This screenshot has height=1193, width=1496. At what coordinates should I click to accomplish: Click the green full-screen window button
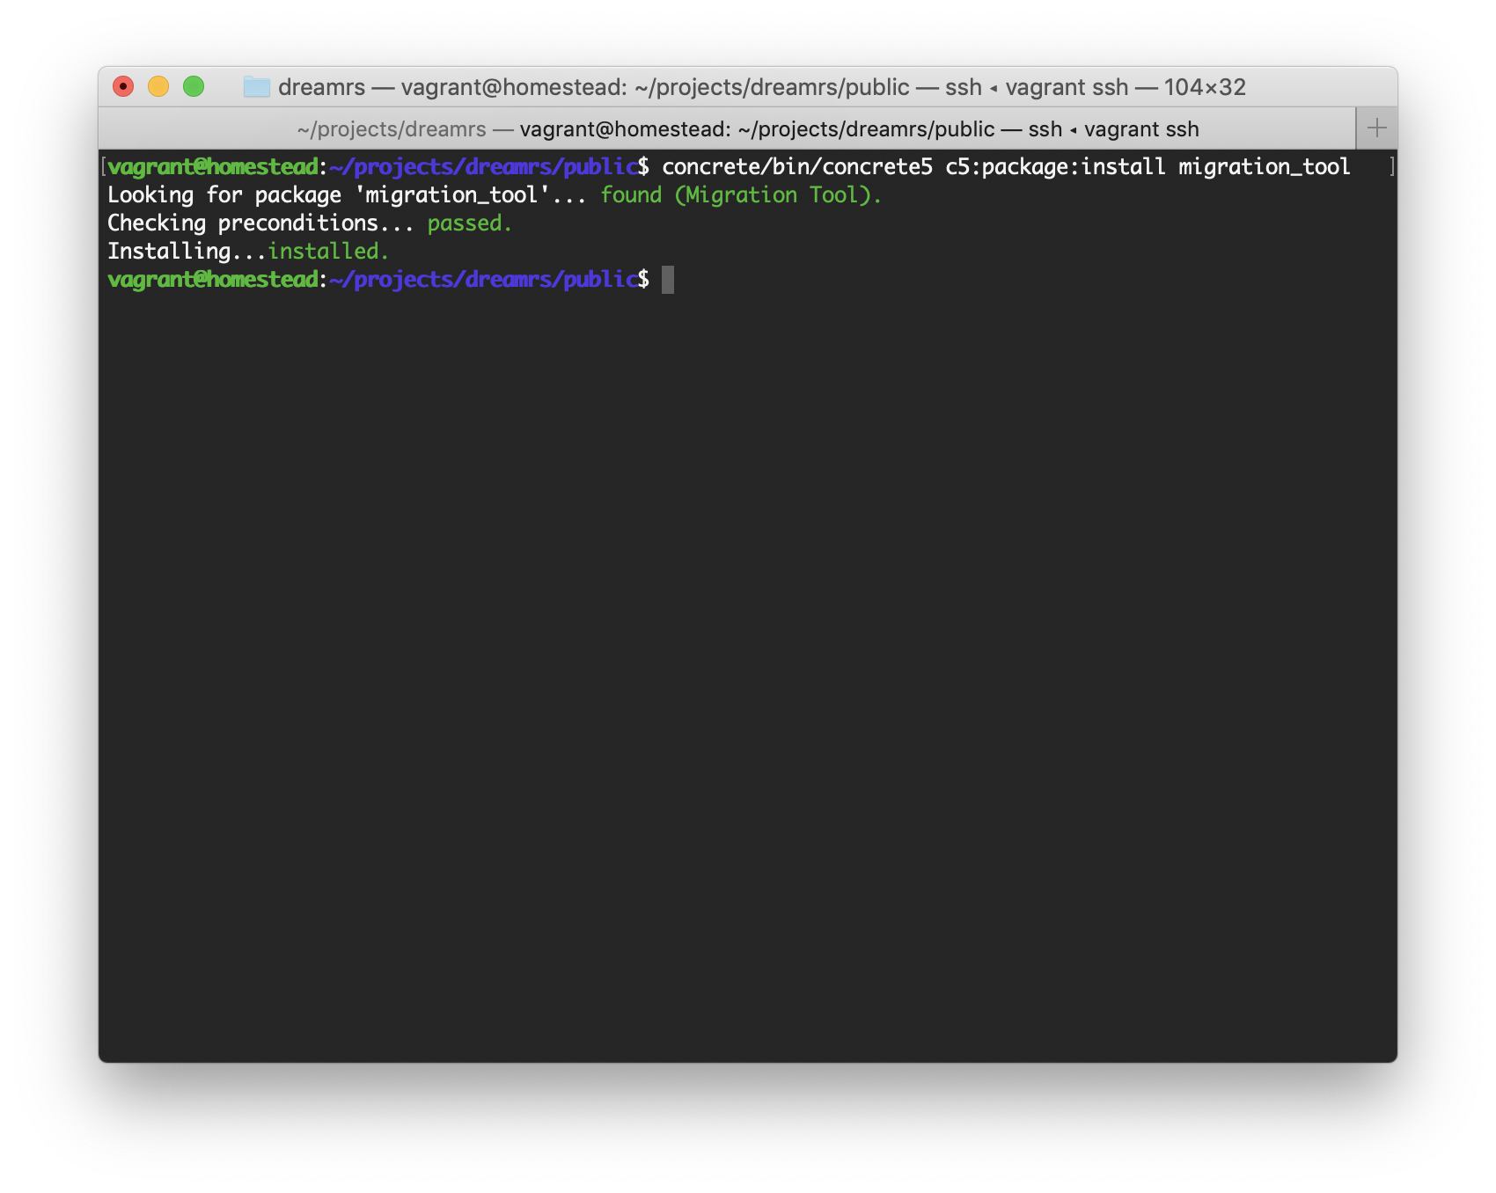point(194,86)
